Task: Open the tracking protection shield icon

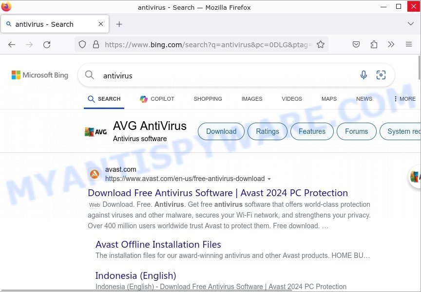Action: click(82, 44)
